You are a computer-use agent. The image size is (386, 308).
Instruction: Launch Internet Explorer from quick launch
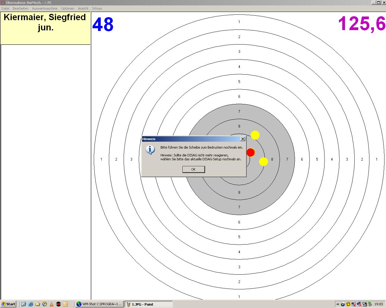[30, 304]
